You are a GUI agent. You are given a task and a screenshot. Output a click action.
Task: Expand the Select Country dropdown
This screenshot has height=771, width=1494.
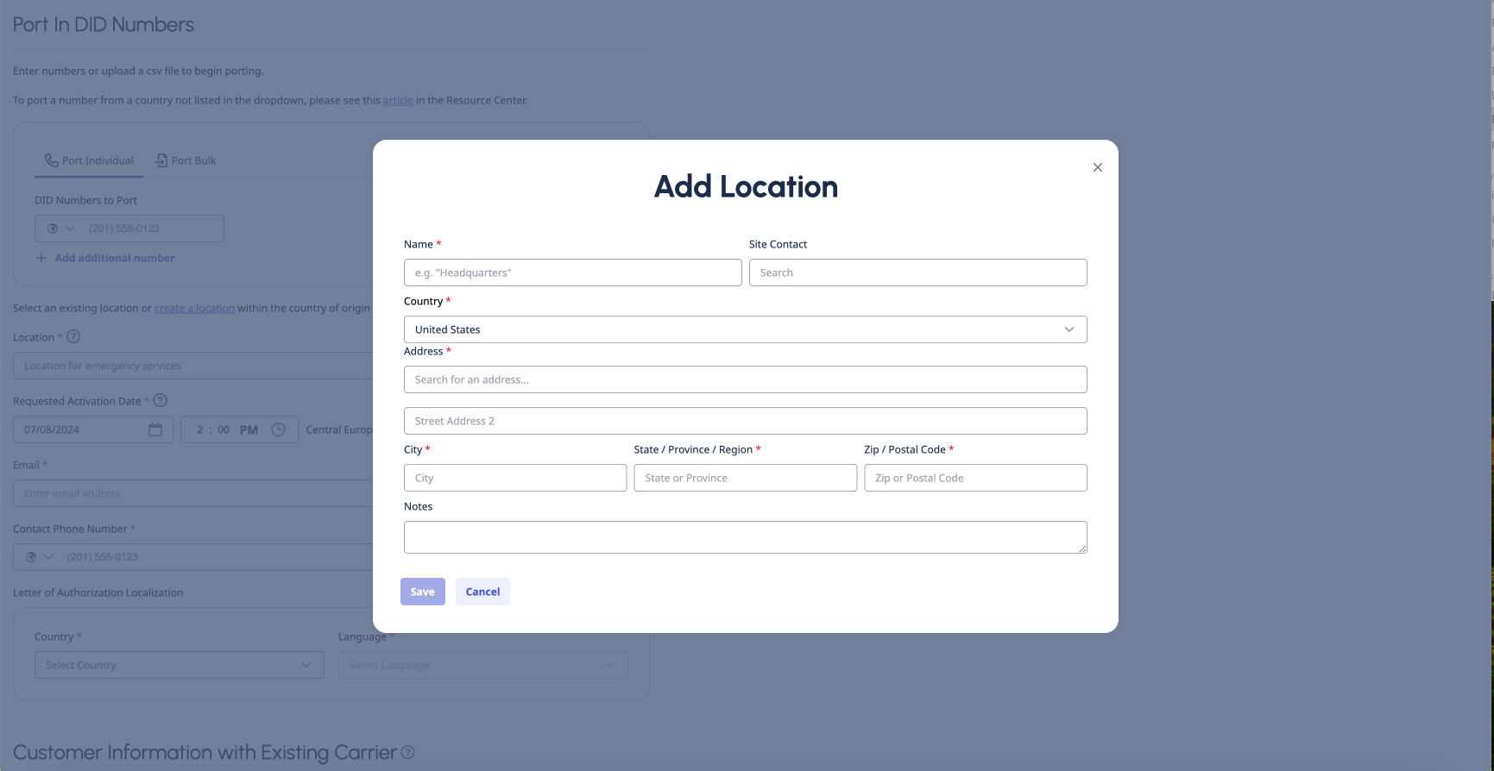(179, 665)
